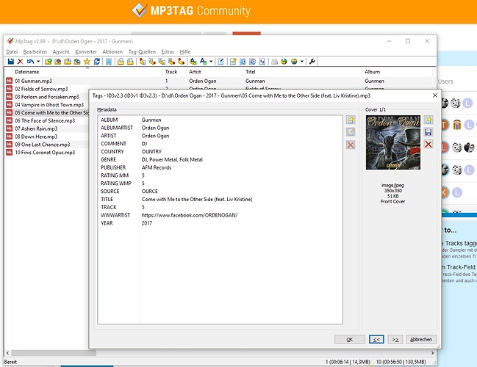Select the ALBUM field row

point(220,120)
